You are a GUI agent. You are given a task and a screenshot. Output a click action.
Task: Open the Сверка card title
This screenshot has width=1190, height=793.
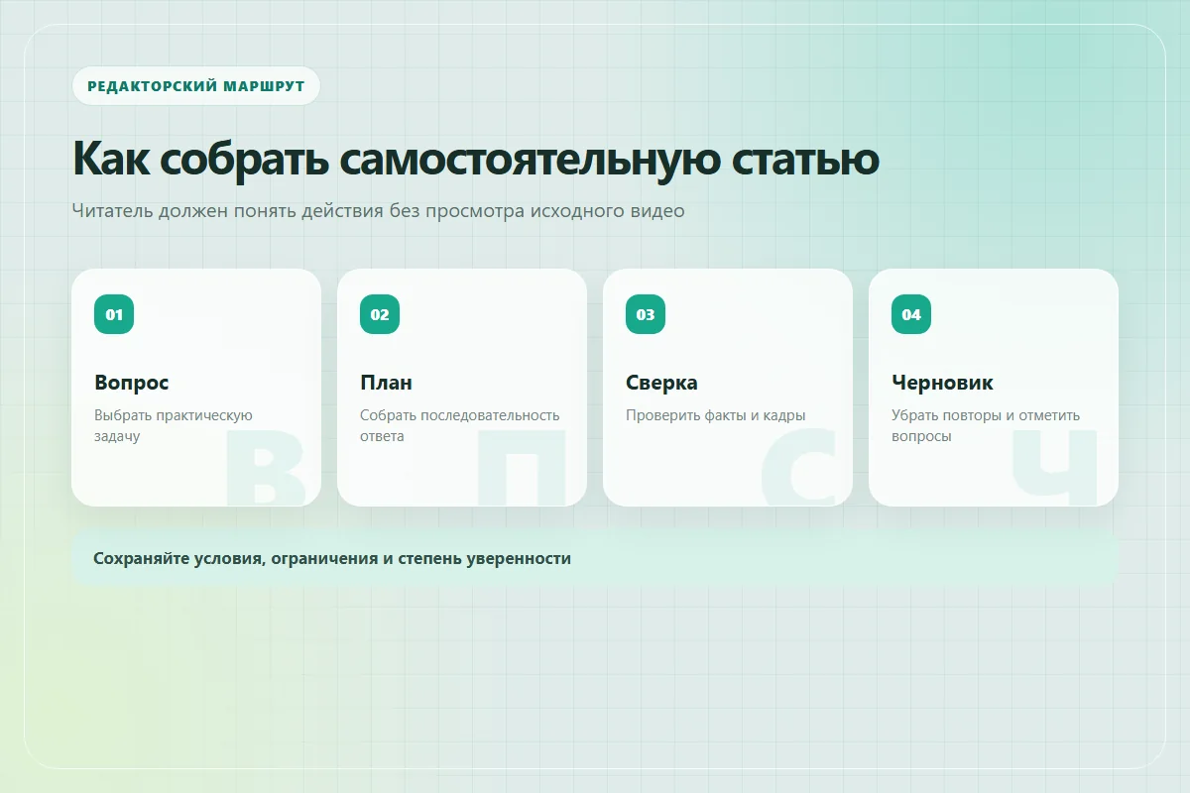(x=661, y=383)
